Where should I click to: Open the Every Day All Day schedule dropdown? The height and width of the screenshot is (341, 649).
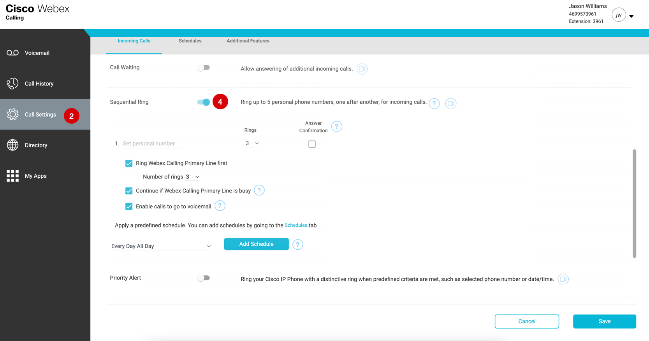pos(161,246)
